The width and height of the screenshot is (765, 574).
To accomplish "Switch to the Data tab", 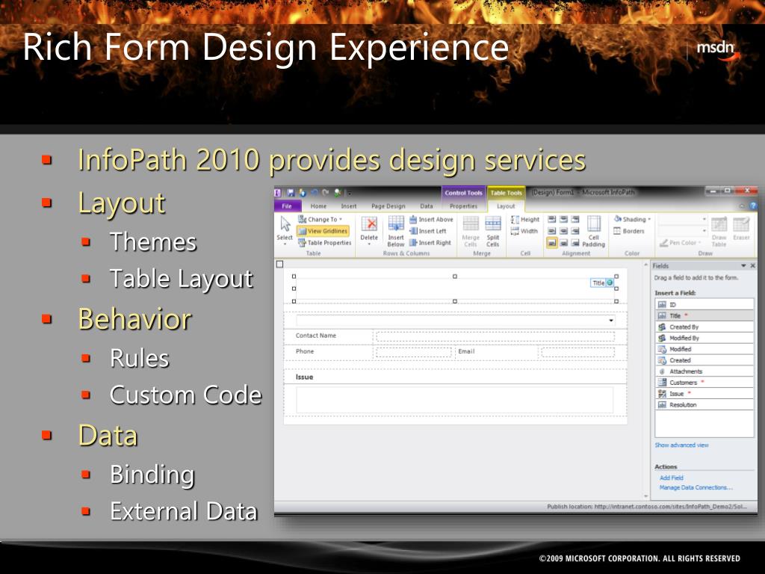I will (x=427, y=206).
